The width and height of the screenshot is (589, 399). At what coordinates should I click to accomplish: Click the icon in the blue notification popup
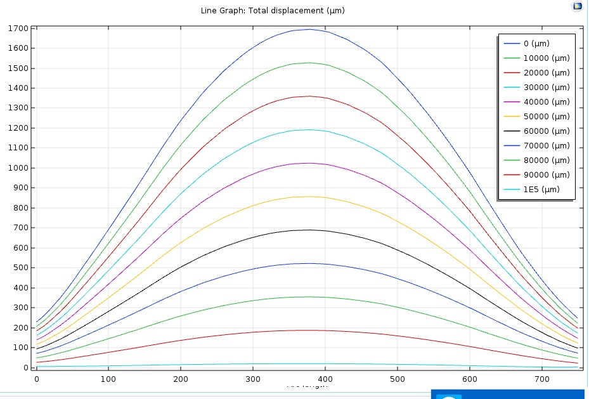[449, 396]
